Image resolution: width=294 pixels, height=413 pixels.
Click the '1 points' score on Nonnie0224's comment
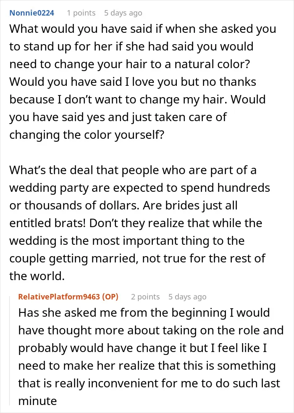click(81, 13)
